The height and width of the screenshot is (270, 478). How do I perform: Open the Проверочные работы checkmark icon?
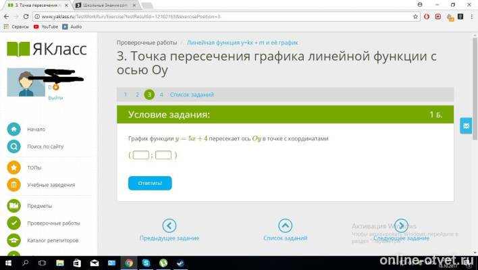(14, 223)
